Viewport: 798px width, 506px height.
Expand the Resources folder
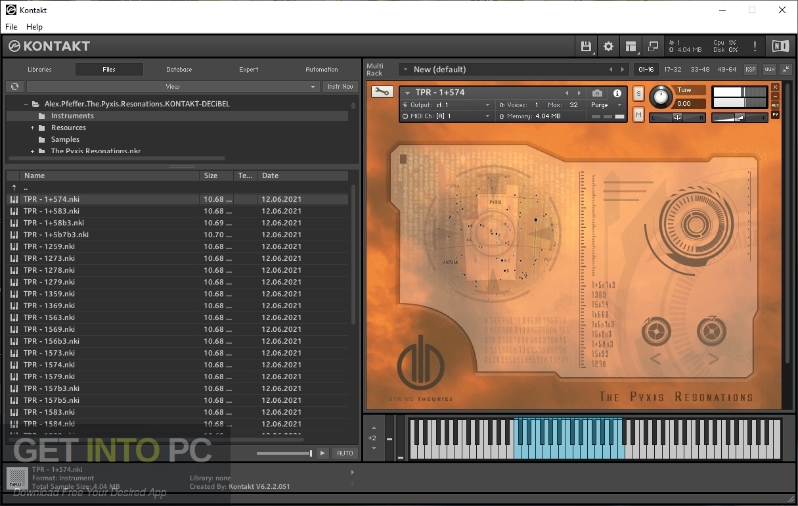point(32,127)
